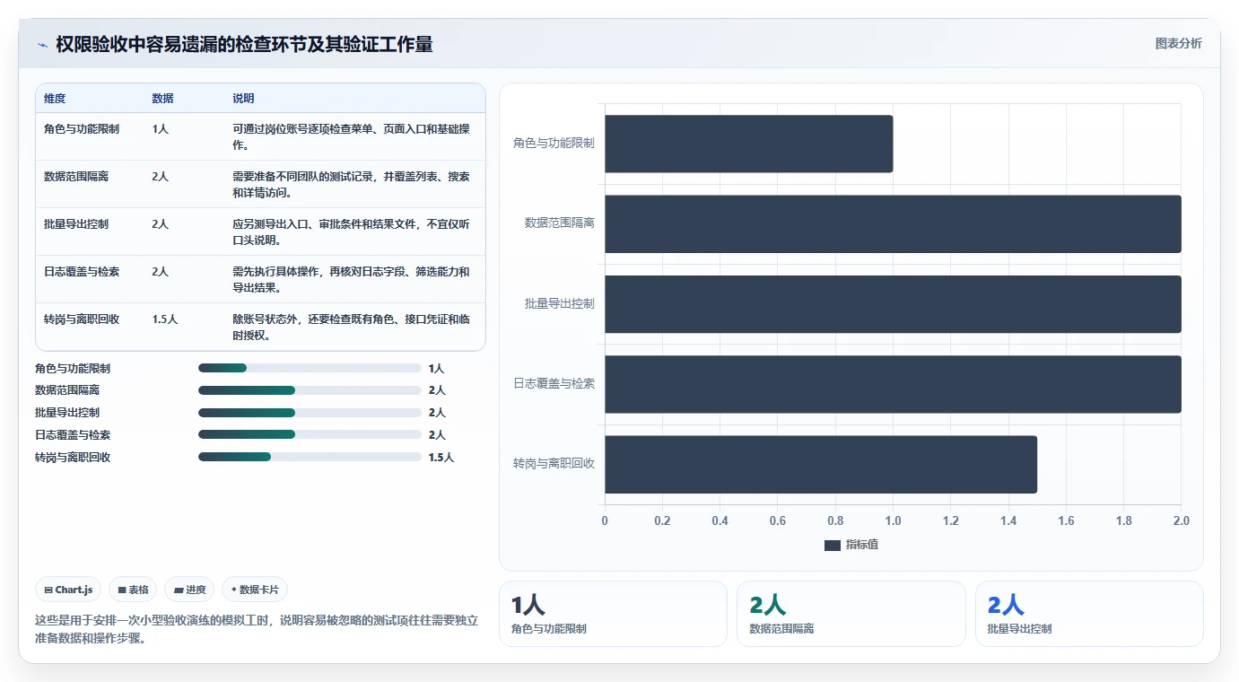Click chart bar for 转岗与离职回收
The image size is (1239, 682).
[x=821, y=464]
